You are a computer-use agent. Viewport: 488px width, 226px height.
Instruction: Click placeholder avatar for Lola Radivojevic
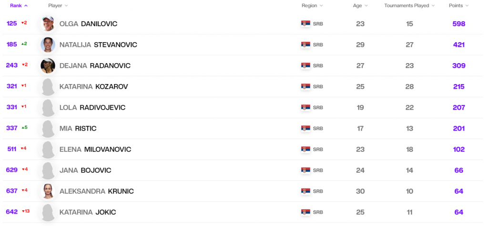coord(48,107)
